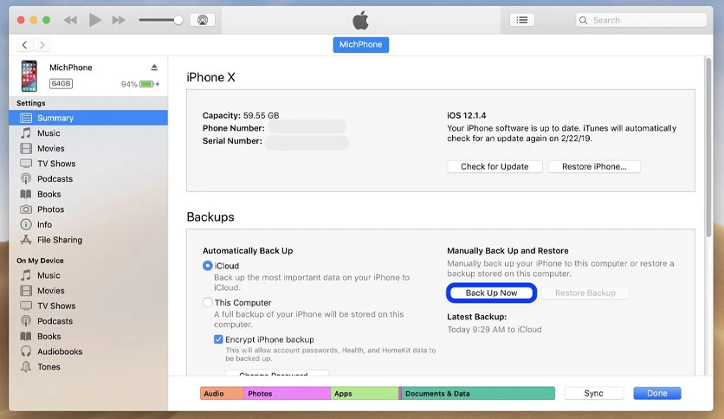724x419 pixels.
Task: Click the play button
Action: click(x=95, y=20)
